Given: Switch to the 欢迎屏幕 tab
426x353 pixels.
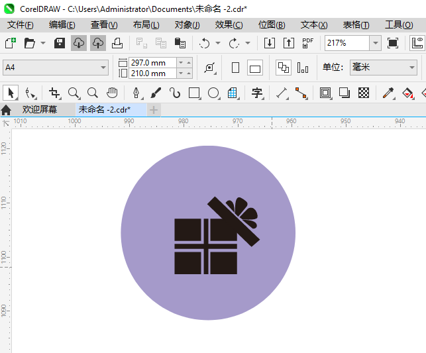Looking at the screenshot, I should coord(40,110).
